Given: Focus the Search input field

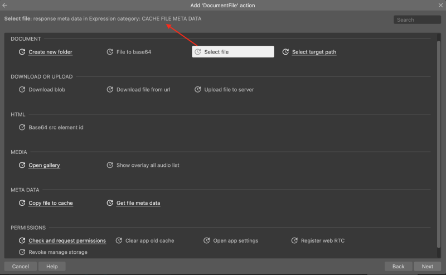Looking at the screenshot, I should tap(417, 20).
